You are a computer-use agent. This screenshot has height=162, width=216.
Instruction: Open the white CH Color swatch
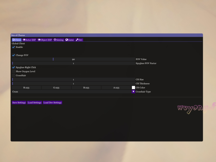pyautogui.click(x=133, y=88)
